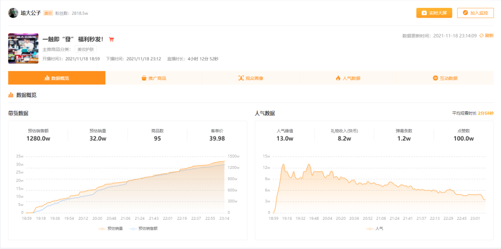The width and height of the screenshot is (501, 249).
Task: Switch to the 观众画像 tab
Action: pos(251,78)
